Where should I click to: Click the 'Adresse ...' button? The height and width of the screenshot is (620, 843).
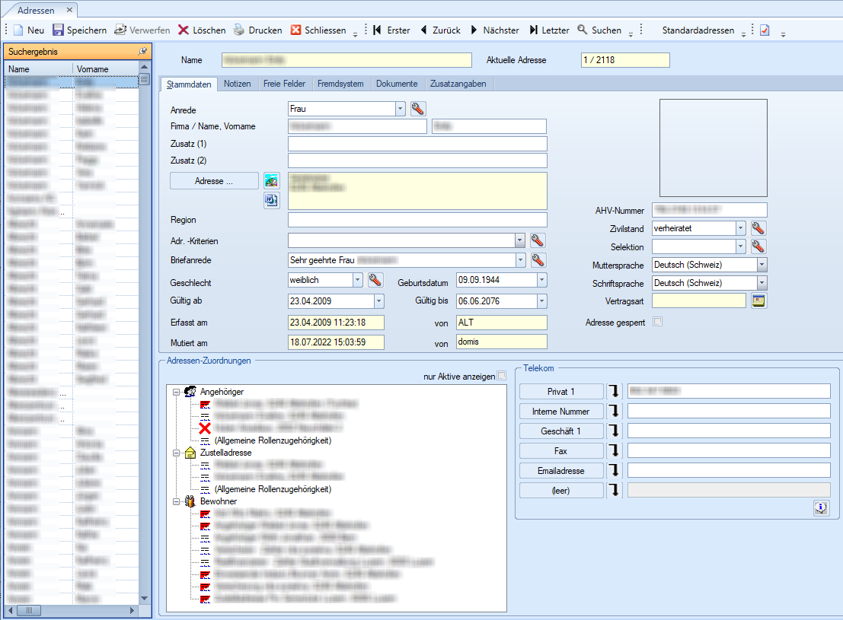214,181
